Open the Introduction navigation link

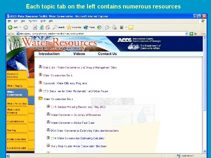(x=49, y=54)
